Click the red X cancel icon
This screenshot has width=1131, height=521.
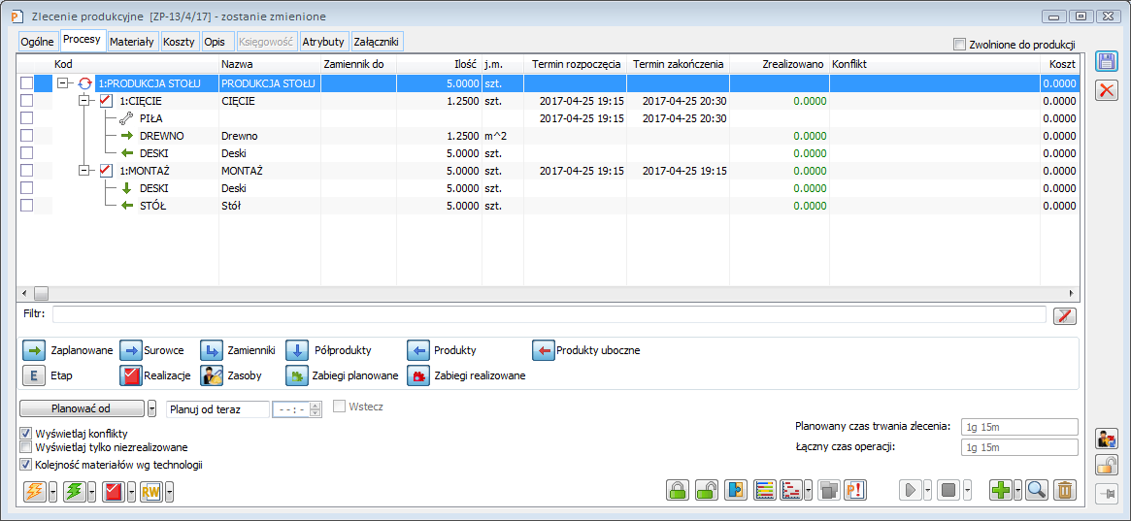coord(1106,91)
